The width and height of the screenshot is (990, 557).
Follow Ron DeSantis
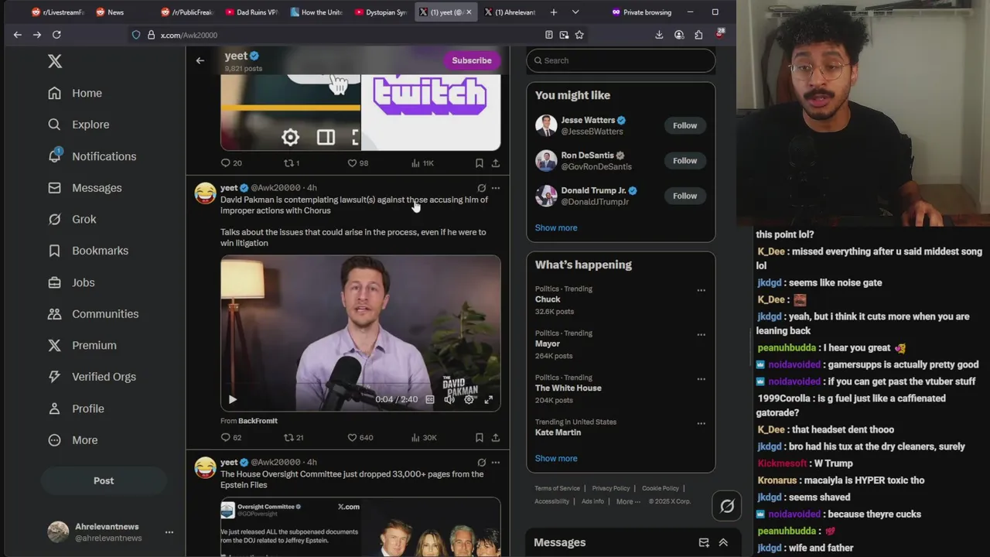684,161
